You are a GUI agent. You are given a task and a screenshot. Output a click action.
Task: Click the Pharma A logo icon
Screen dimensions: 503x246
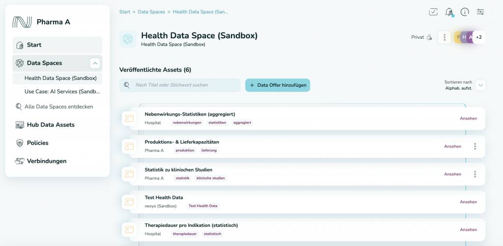(22, 22)
